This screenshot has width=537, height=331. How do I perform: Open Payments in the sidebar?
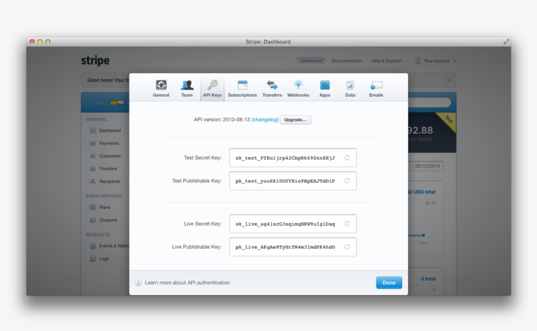(104, 143)
